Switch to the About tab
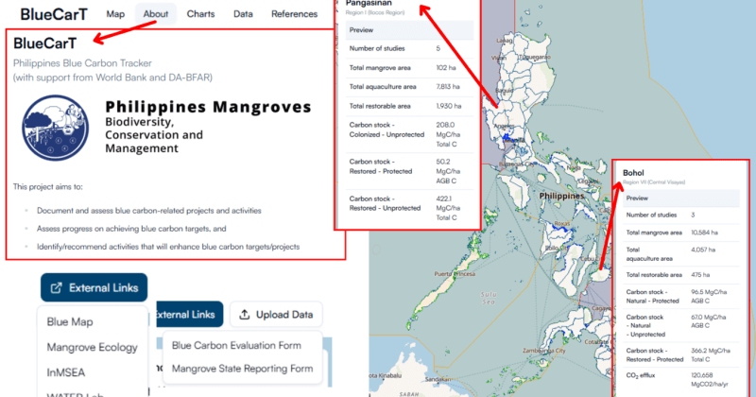The width and height of the screenshot is (756, 397). click(x=156, y=14)
